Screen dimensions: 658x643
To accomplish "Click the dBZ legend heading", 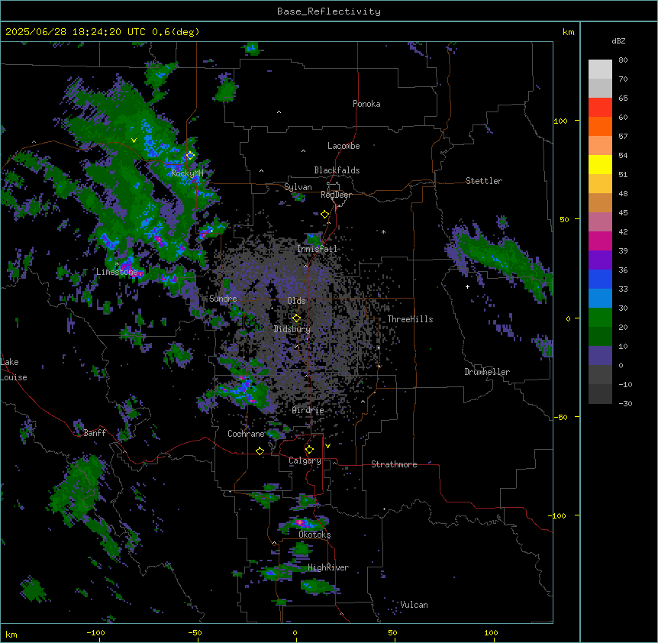I will click(x=618, y=40).
